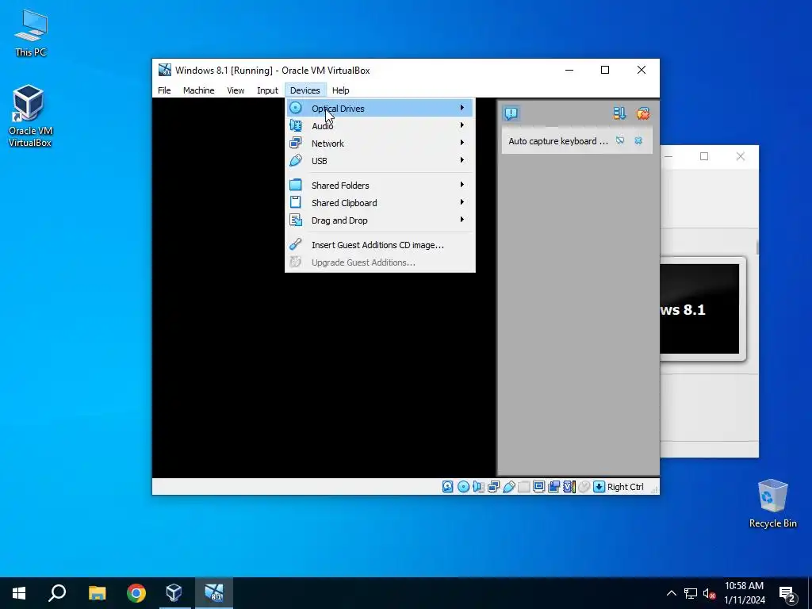The height and width of the screenshot is (609, 812).
Task: Click the delete all notifications icon
Action: 642,113
